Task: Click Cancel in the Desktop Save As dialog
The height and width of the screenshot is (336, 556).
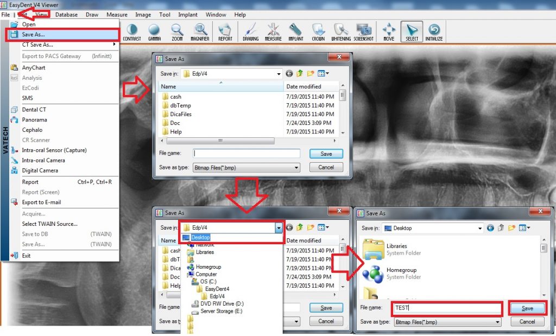Action: [x=527, y=321]
